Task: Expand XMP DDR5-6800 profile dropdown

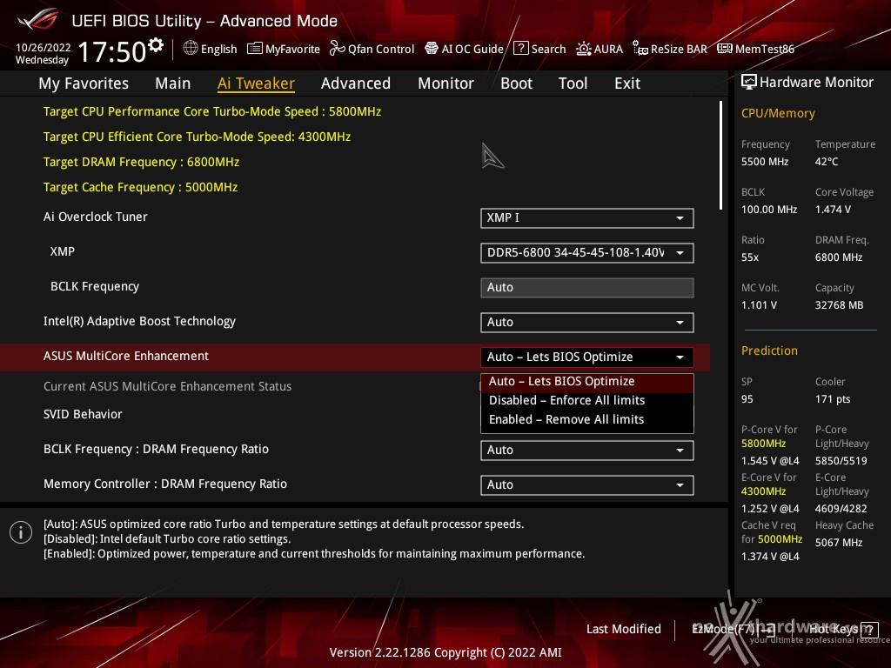Action: pos(587,253)
